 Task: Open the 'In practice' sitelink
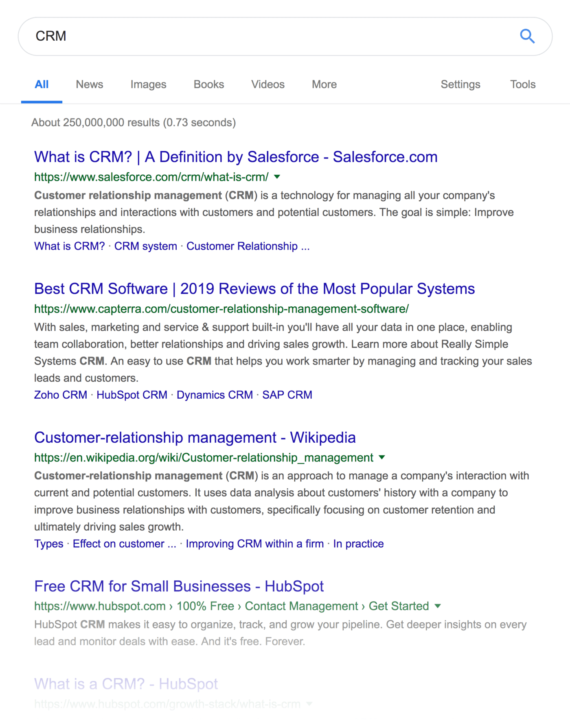pyautogui.click(x=358, y=544)
